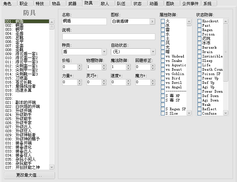Click 属性防御 list scroll down arrow
The height and width of the screenshot is (182, 237).
click(189, 113)
